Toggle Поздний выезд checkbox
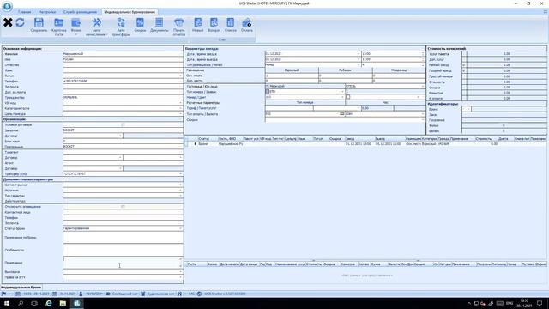The width and height of the screenshot is (549, 309). [x=464, y=70]
